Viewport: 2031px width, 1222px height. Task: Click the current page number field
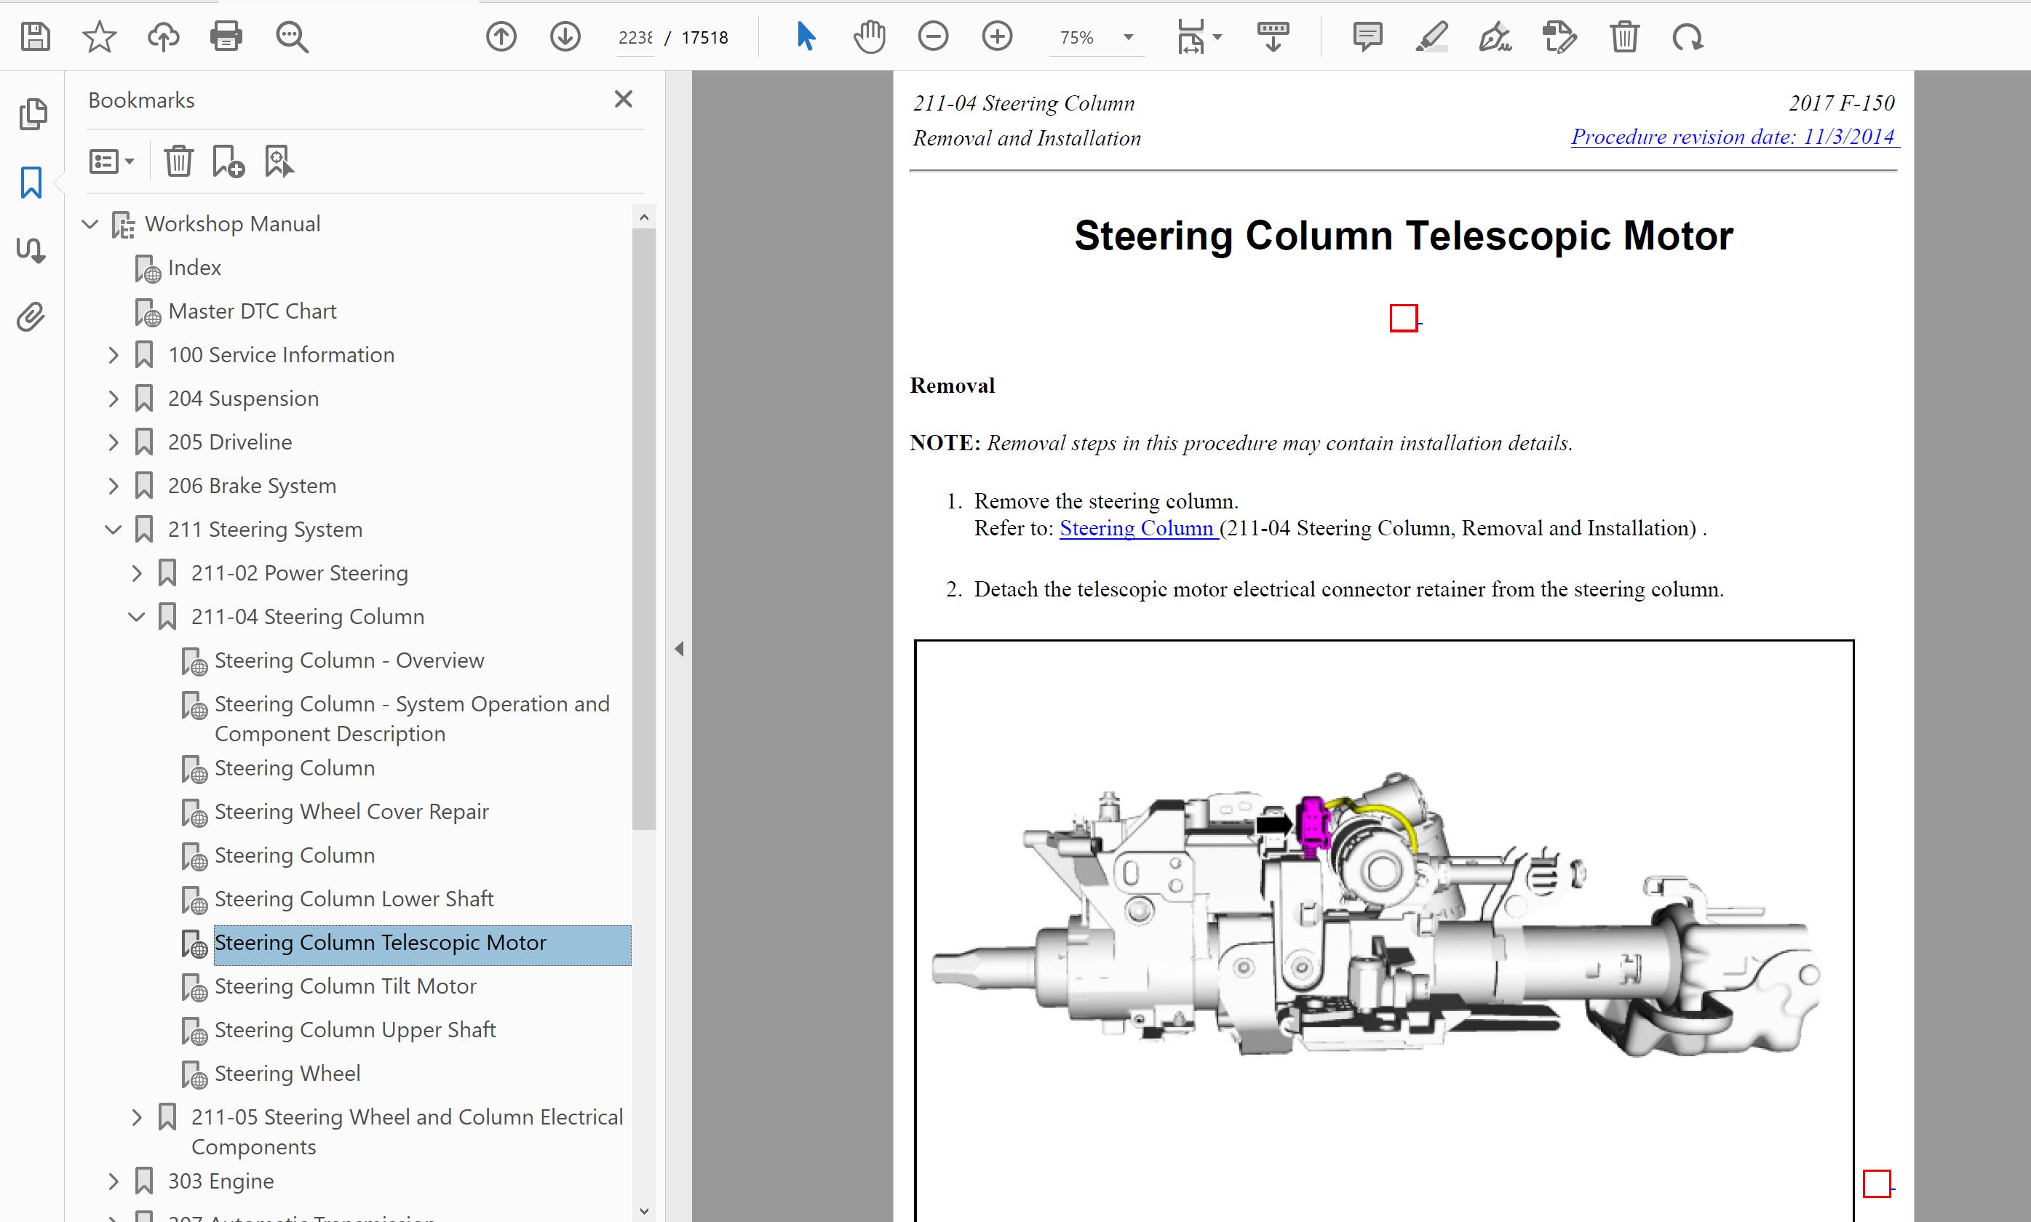click(635, 38)
